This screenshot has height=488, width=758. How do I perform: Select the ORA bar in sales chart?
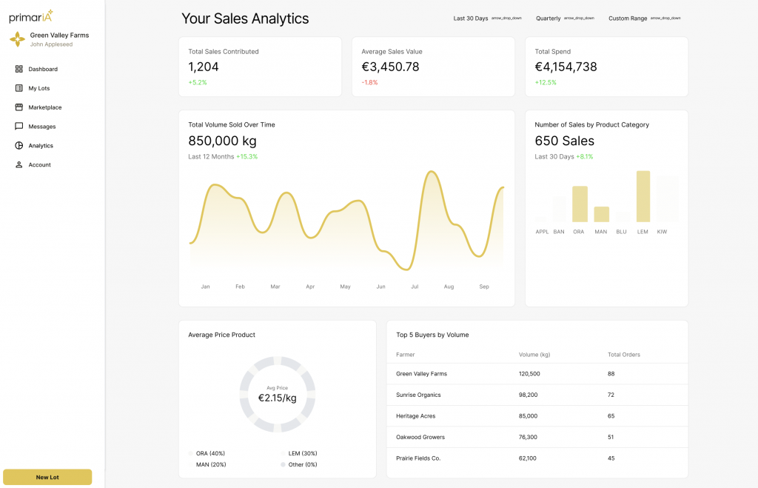pyautogui.click(x=580, y=204)
